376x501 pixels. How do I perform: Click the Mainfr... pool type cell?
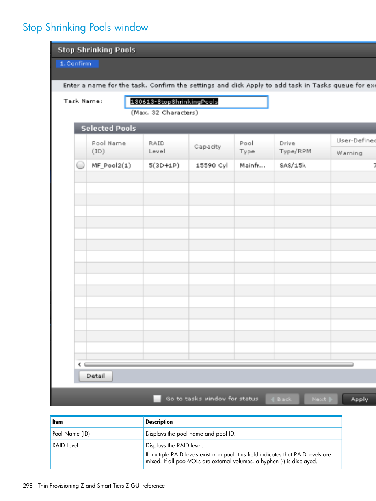pos(254,166)
